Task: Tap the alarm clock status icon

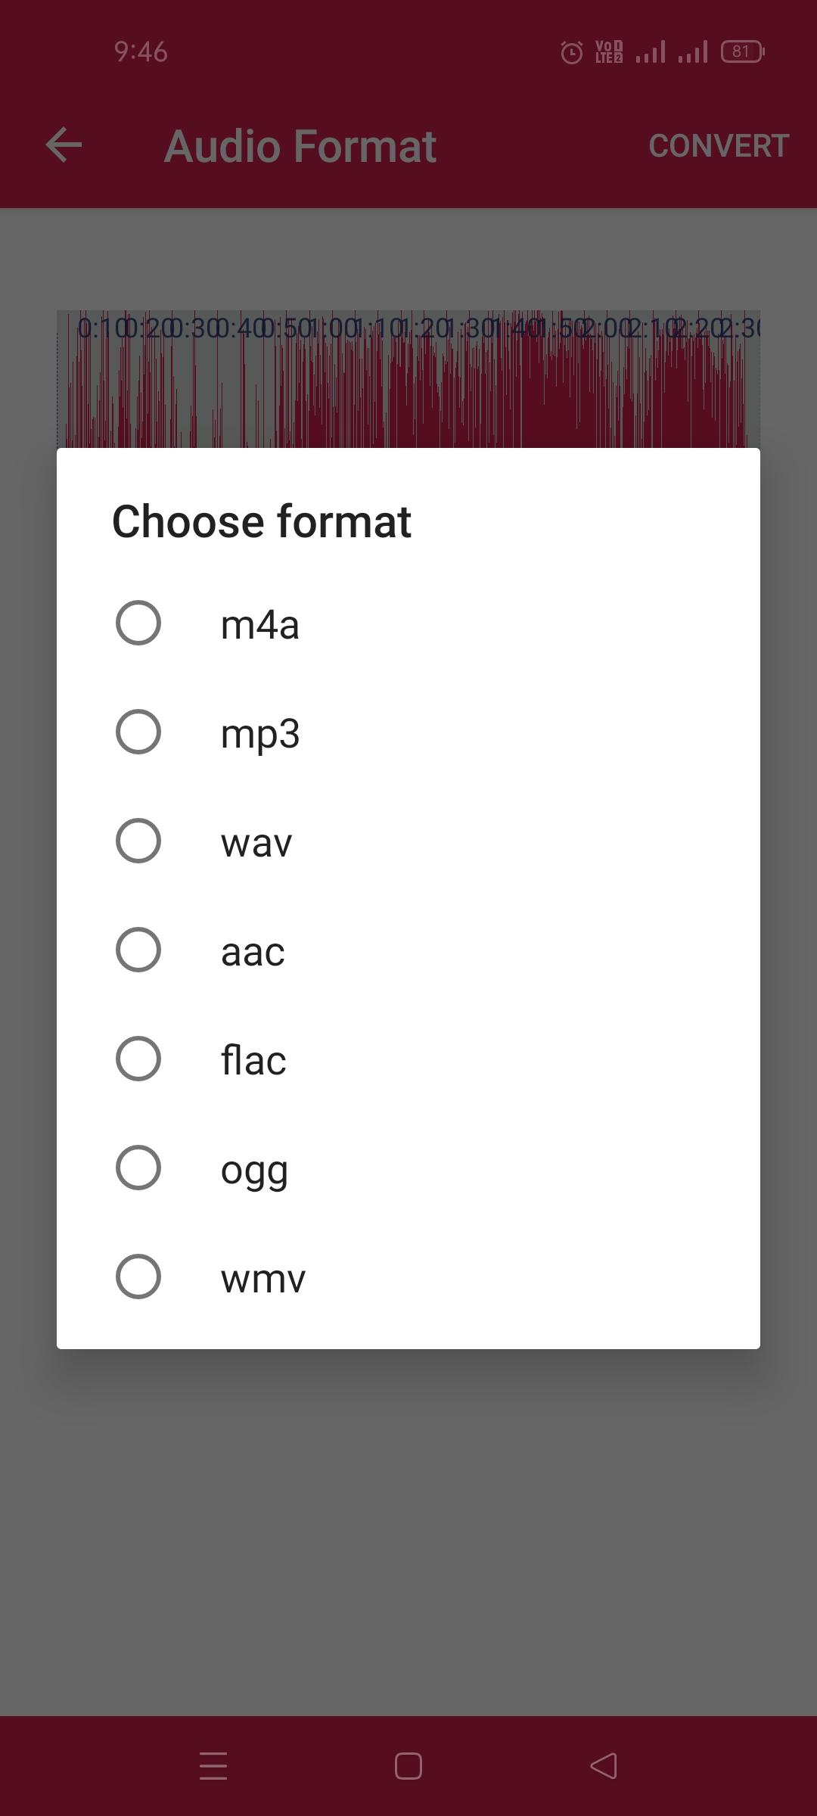Action: tap(572, 52)
